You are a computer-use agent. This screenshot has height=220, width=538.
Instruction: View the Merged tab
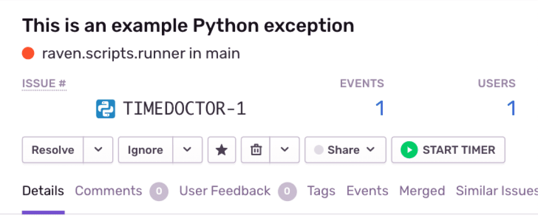pos(422,191)
